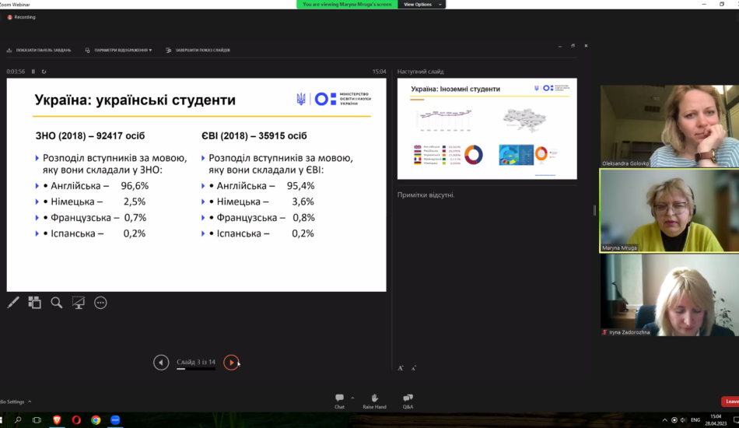Pause the presentation timer
Viewport: 739px width, 428px height.
tap(33, 72)
